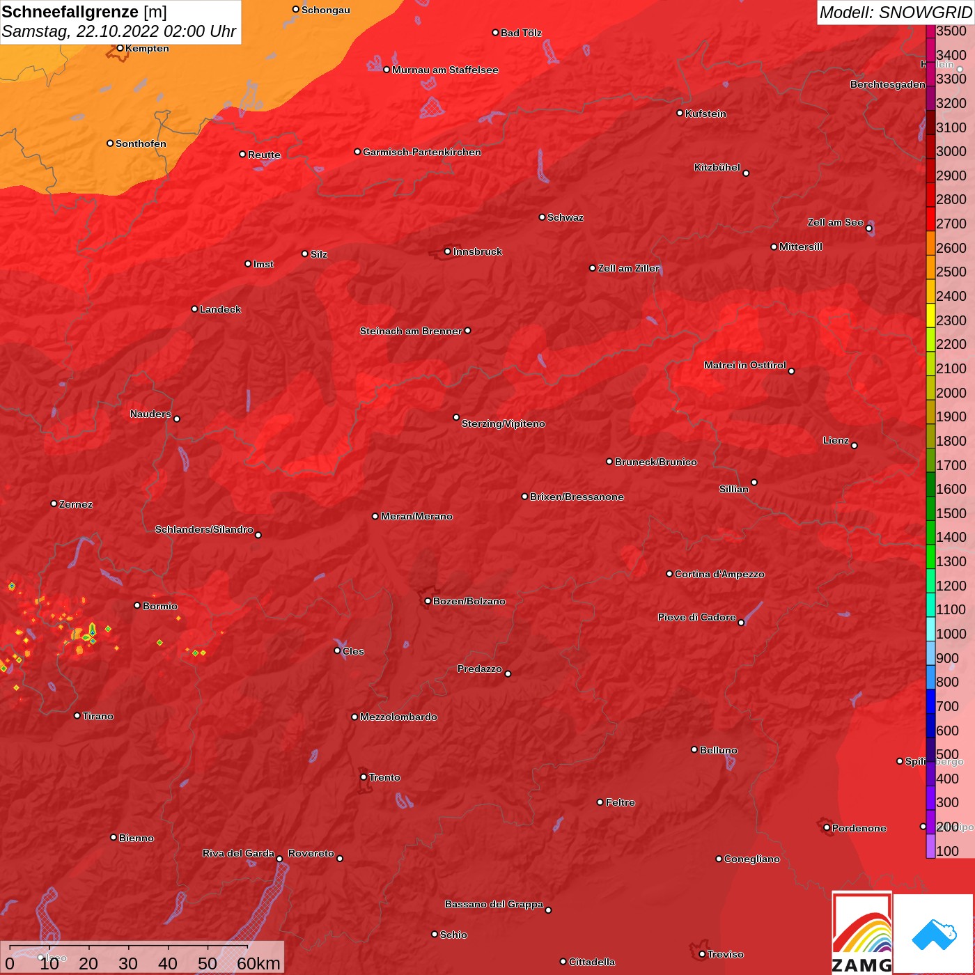Select the Trento city label
This screenshot has height=975, width=975.
(384, 777)
